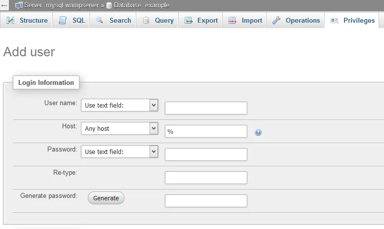Focus the Re-type password field
Viewport: 384px width, 229px height.
click(x=206, y=178)
